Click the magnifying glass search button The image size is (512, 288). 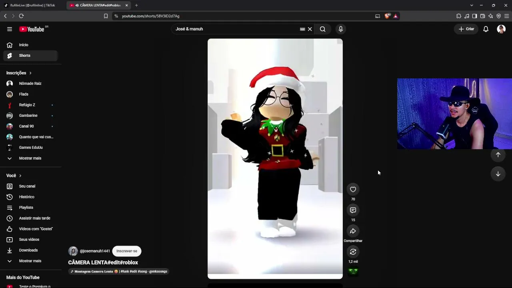323,29
